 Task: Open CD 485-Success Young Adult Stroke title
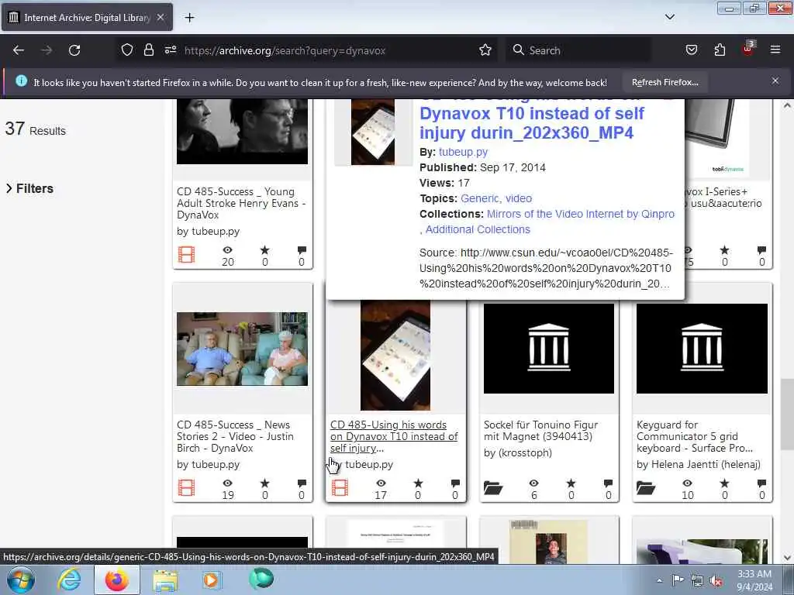[x=242, y=204]
